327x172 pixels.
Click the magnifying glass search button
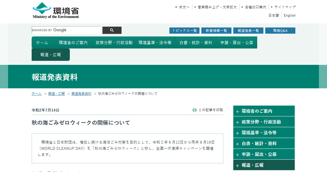pos(112,30)
